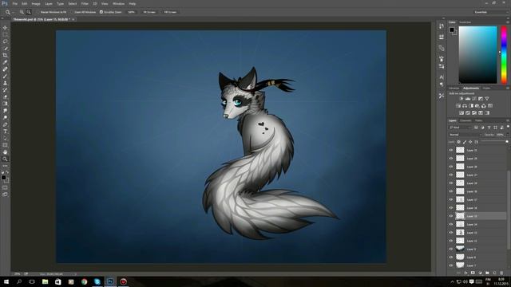Add an Invert adjustment

tap(461, 113)
